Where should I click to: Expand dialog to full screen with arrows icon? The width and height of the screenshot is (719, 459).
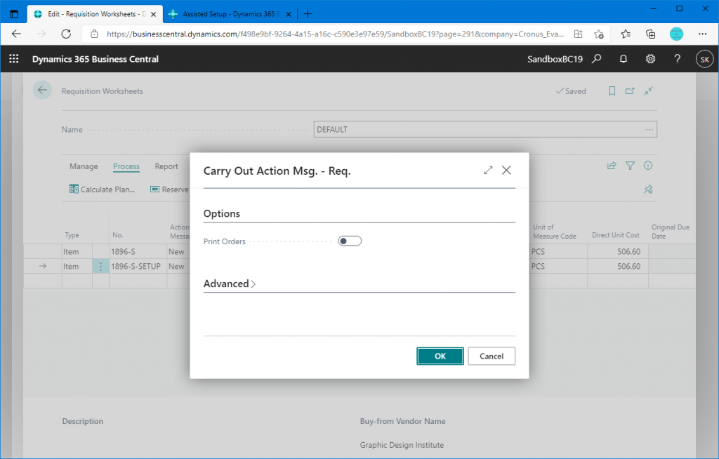pyautogui.click(x=488, y=171)
